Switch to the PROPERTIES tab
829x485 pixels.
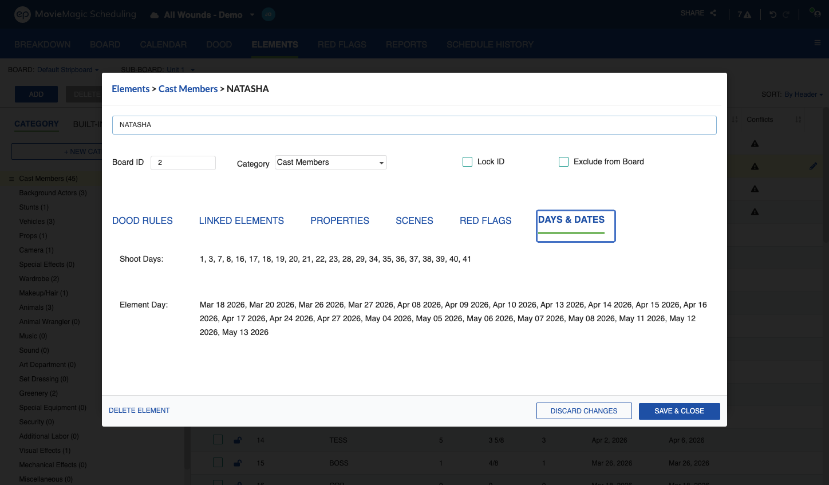(340, 220)
